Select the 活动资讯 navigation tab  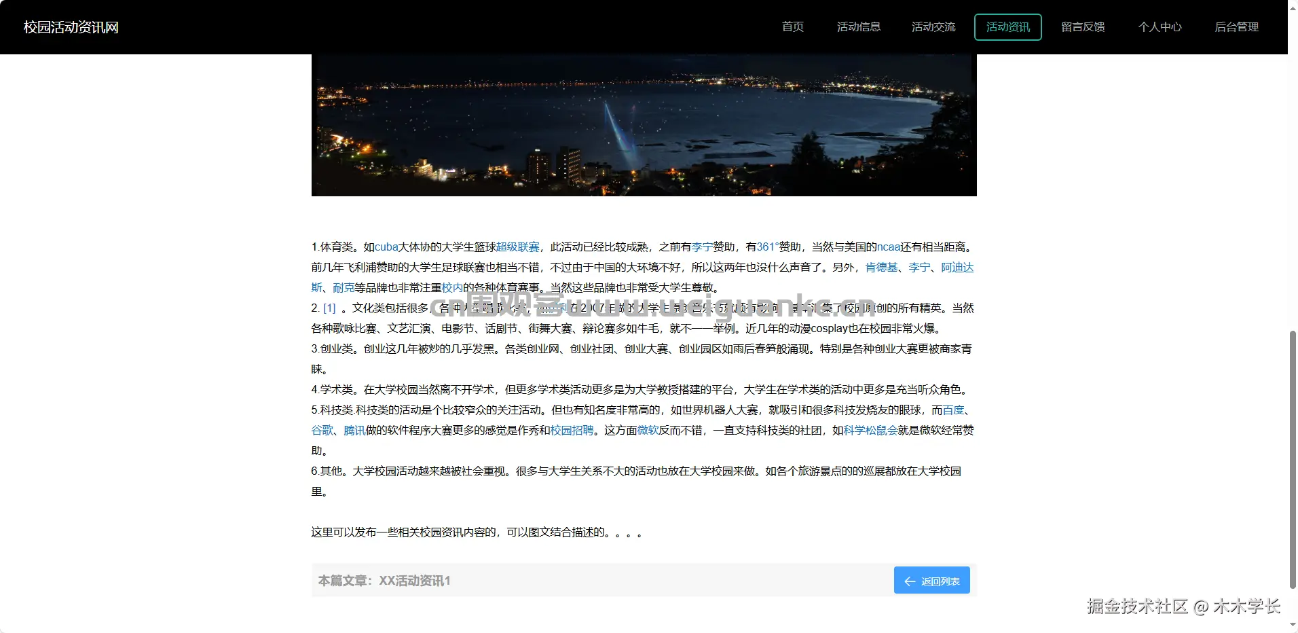1007,26
